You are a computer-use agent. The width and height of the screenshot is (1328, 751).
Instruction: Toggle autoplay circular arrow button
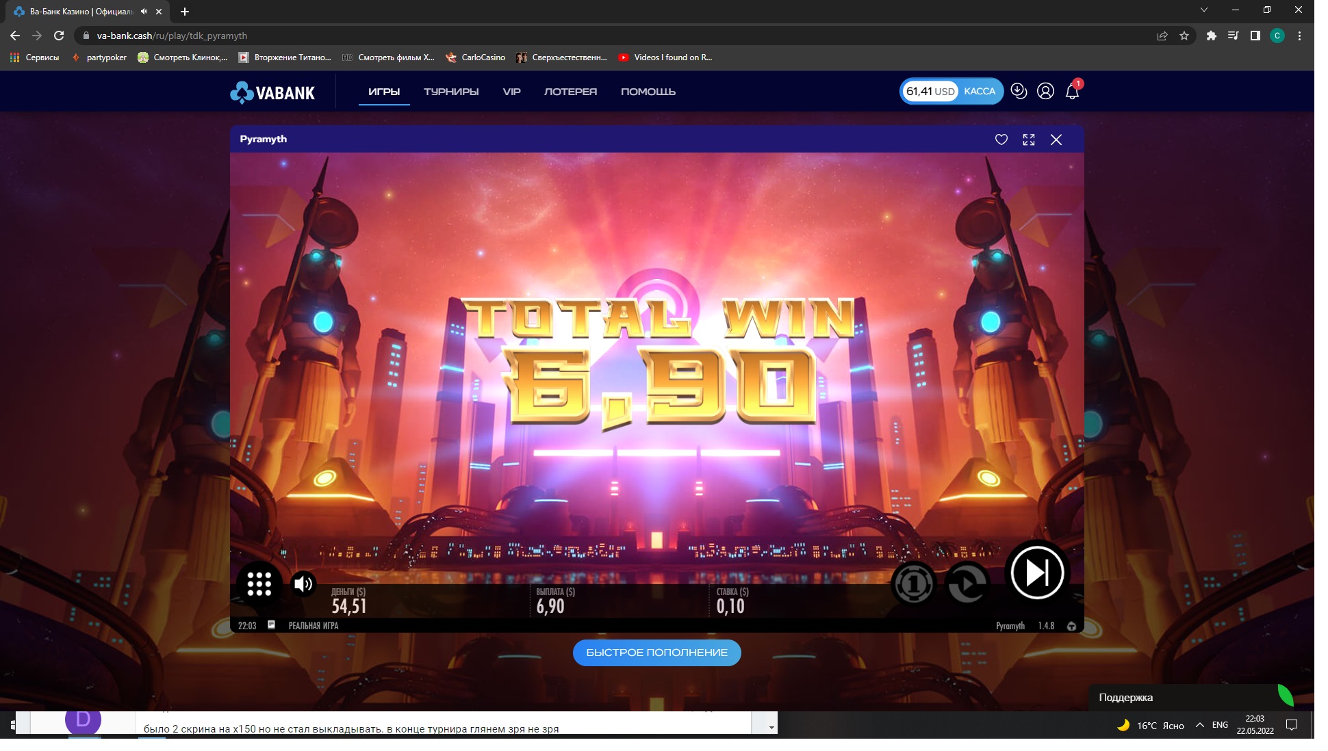[x=967, y=583]
